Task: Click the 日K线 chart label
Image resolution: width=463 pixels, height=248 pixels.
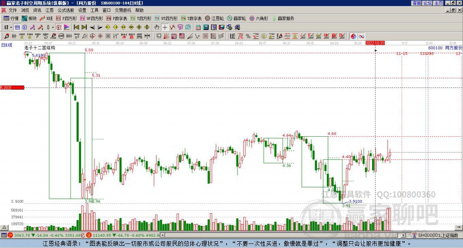Action: pyautogui.click(x=7, y=45)
